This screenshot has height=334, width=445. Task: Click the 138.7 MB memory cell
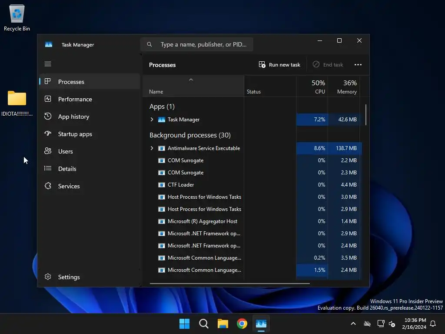tap(345, 148)
